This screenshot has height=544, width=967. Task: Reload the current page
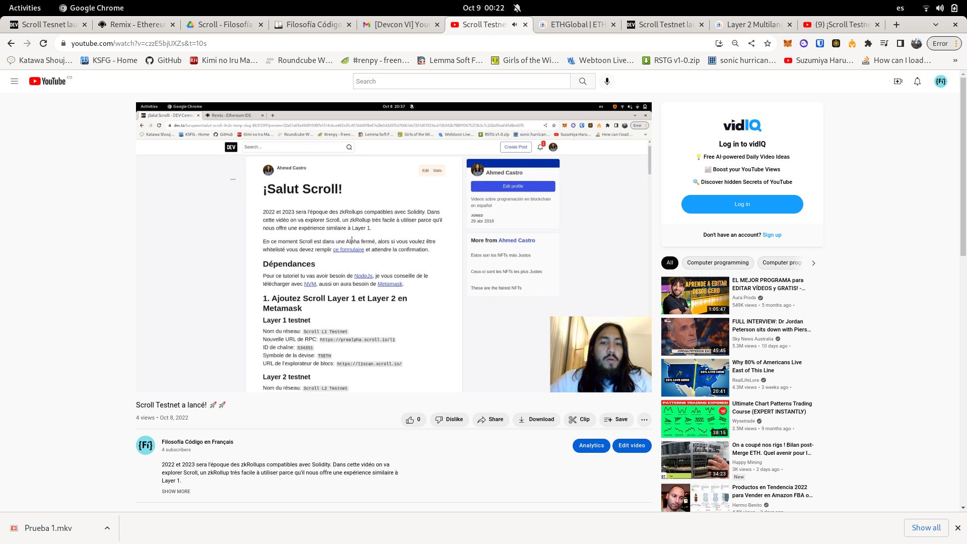coord(43,43)
